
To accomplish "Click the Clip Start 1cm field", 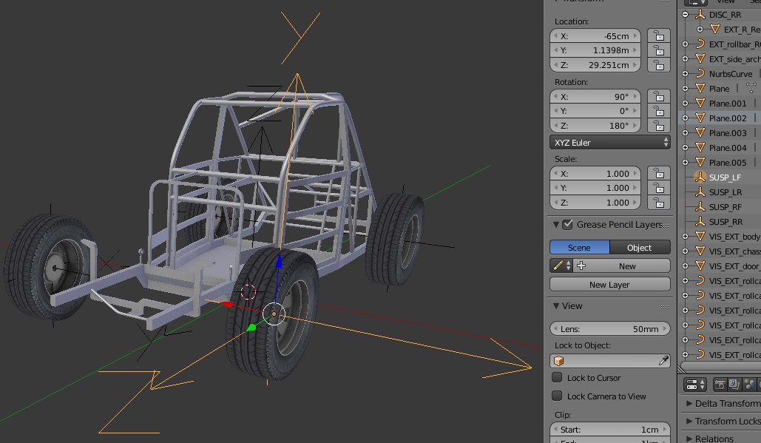I will click(x=610, y=430).
